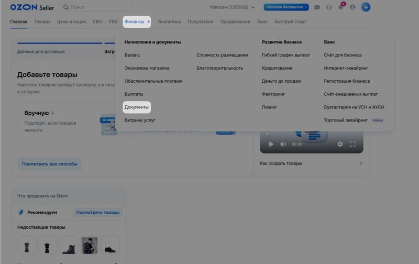Click the pin icon beside Рекомендуем
Image resolution: width=419 pixels, height=264 pixels.
[21, 213]
